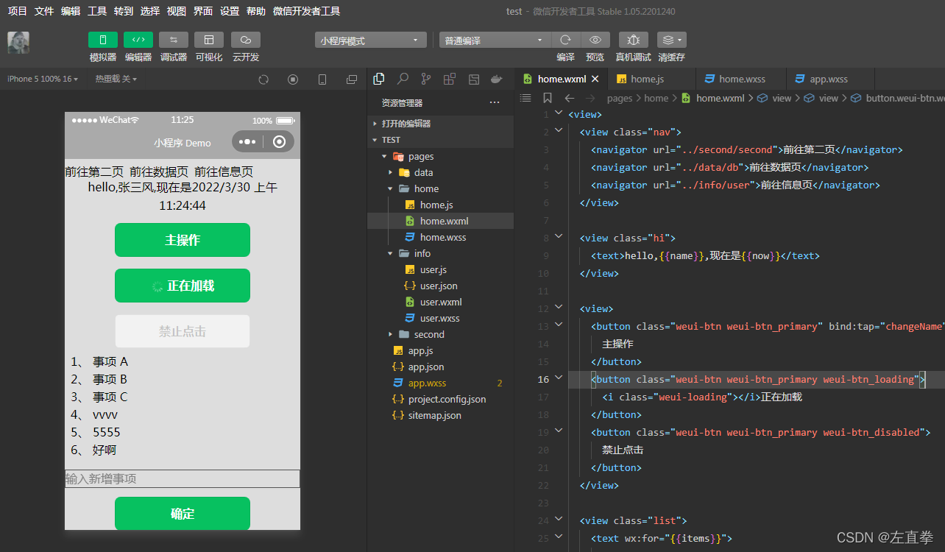
Task: Tap the 前往第二页 link
Action: click(x=94, y=171)
